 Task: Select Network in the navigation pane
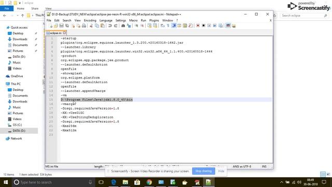click(16, 139)
